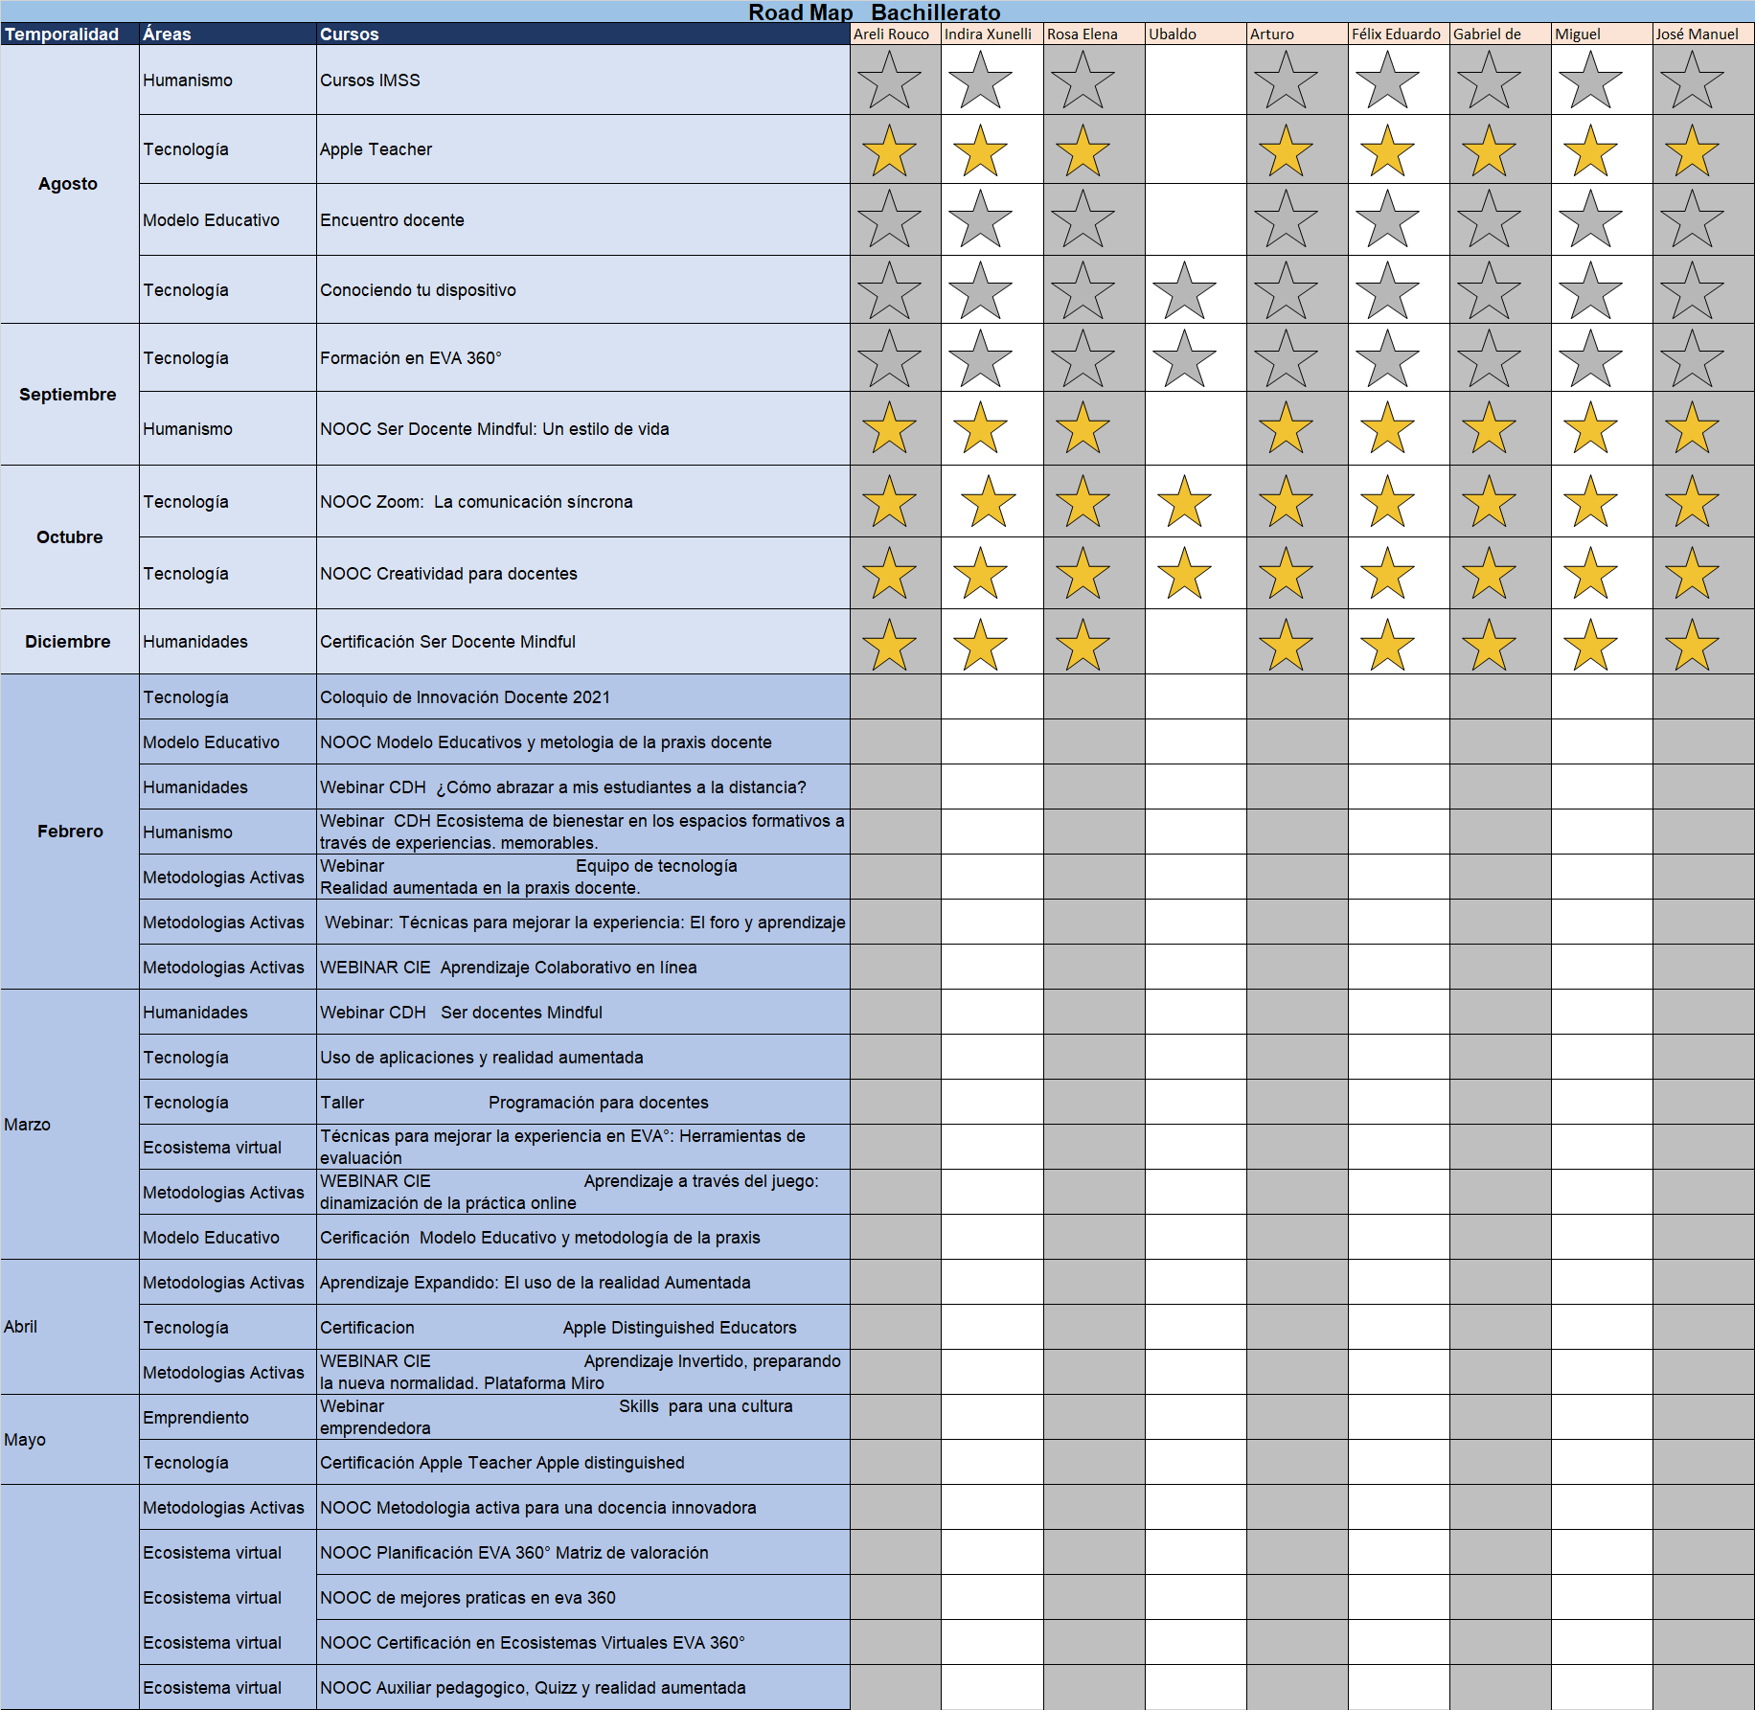
Task: Select Arturo's gray star for Encuentro docente
Action: [1286, 218]
